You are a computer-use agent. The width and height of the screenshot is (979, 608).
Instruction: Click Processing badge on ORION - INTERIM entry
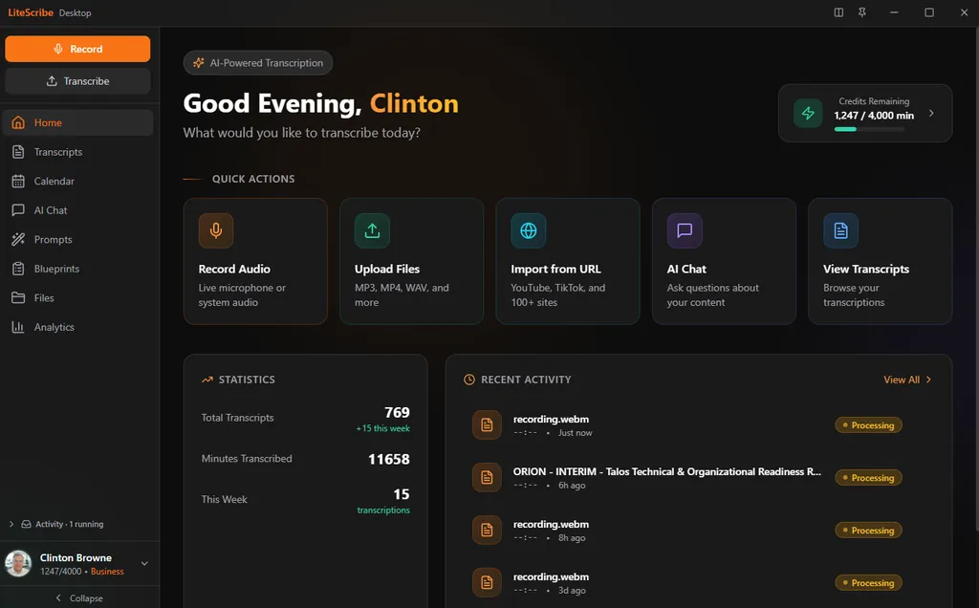click(x=868, y=478)
